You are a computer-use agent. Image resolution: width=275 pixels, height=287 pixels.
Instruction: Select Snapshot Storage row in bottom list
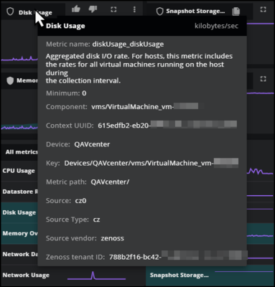tap(210, 276)
